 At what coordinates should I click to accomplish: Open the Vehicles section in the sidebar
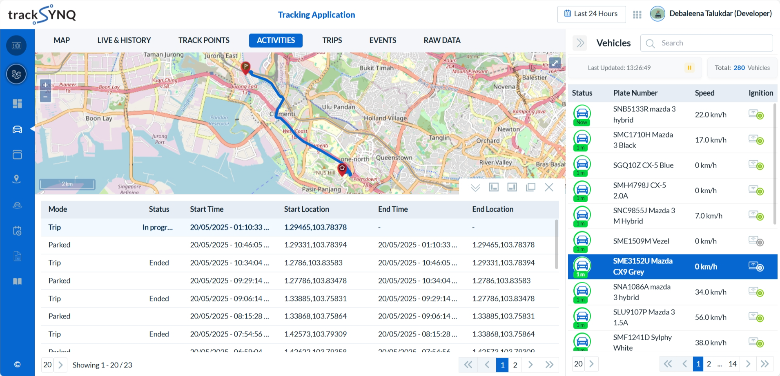pyautogui.click(x=16, y=129)
